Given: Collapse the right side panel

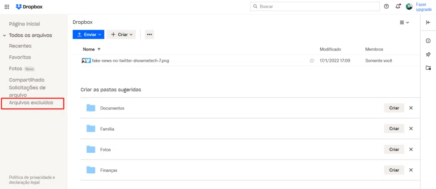Looking at the screenshot, I should click(x=428, y=23).
